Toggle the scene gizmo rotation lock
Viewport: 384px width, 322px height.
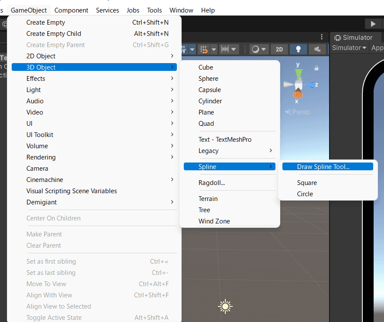pyautogui.click(x=317, y=68)
